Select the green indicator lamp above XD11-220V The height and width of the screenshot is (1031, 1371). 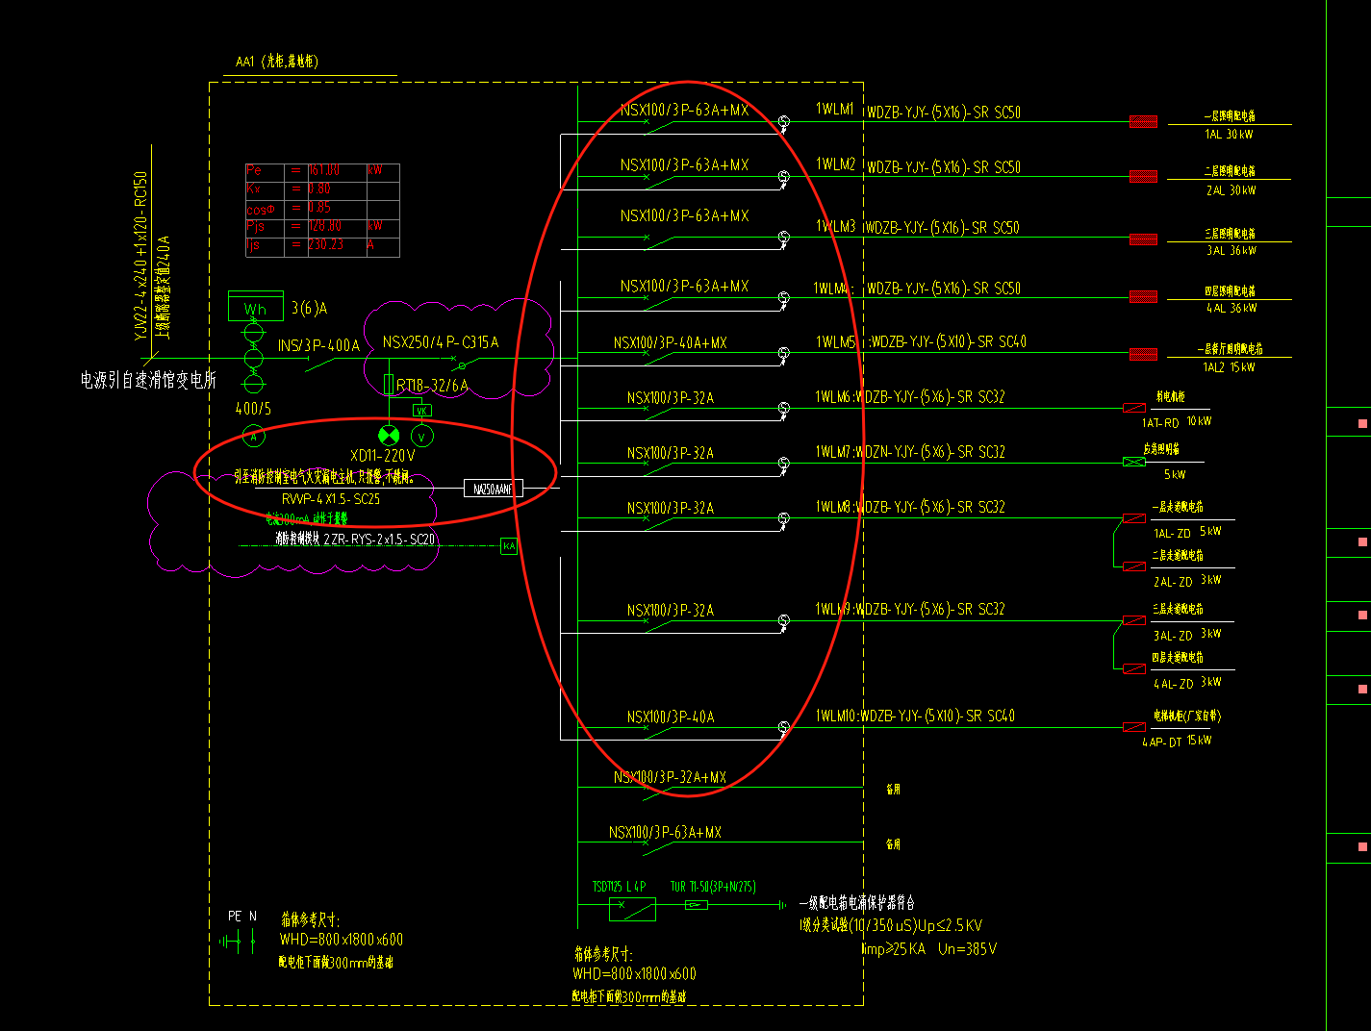389,436
